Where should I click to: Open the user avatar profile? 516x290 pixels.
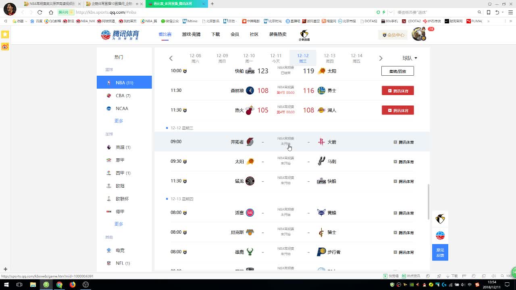(x=418, y=34)
